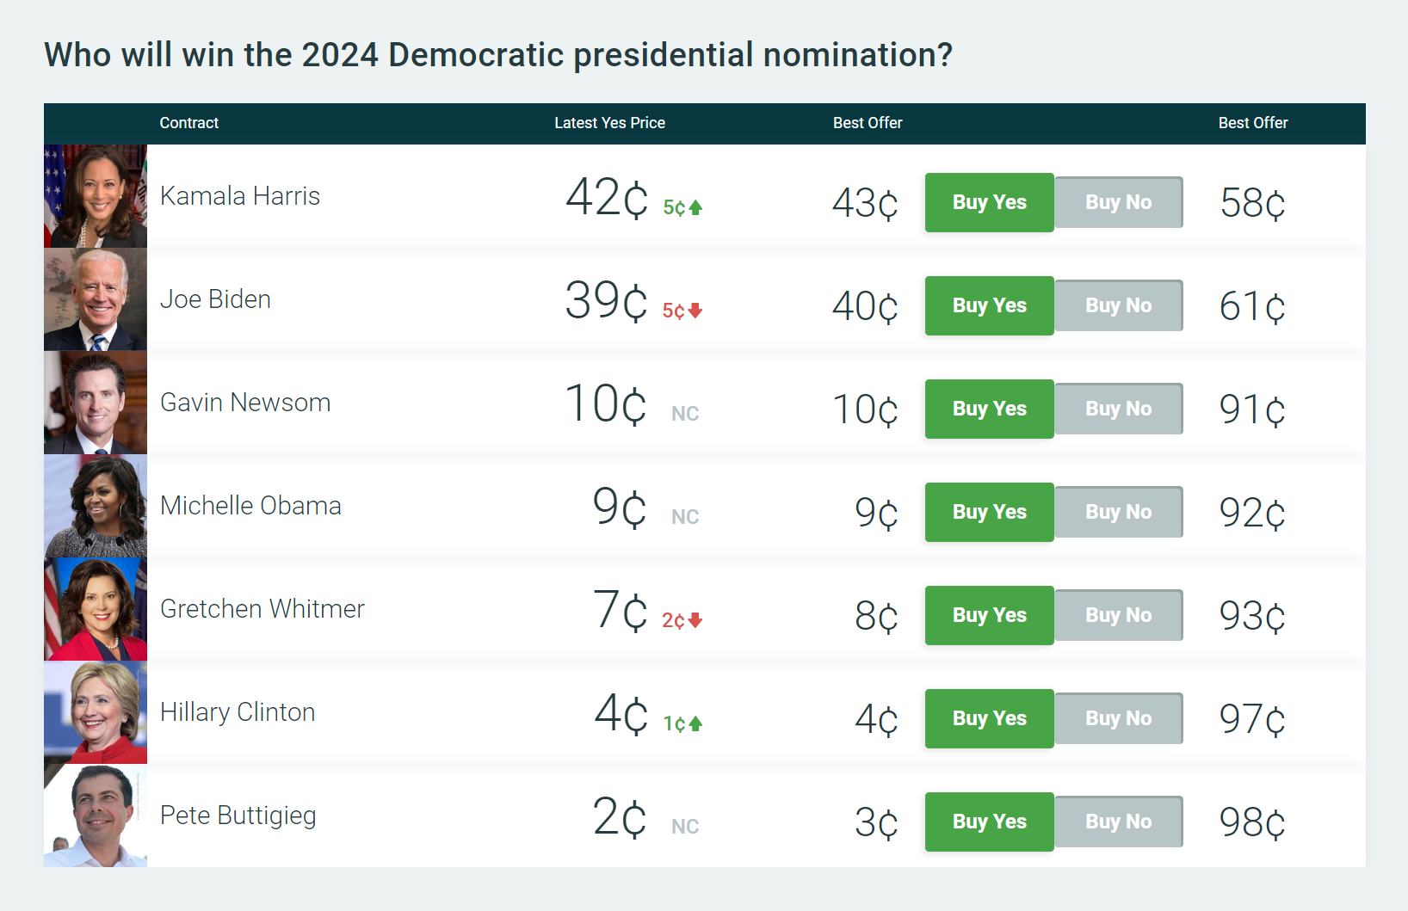
Task: Open Kamala Harris's candidate photo
Action: (x=95, y=195)
